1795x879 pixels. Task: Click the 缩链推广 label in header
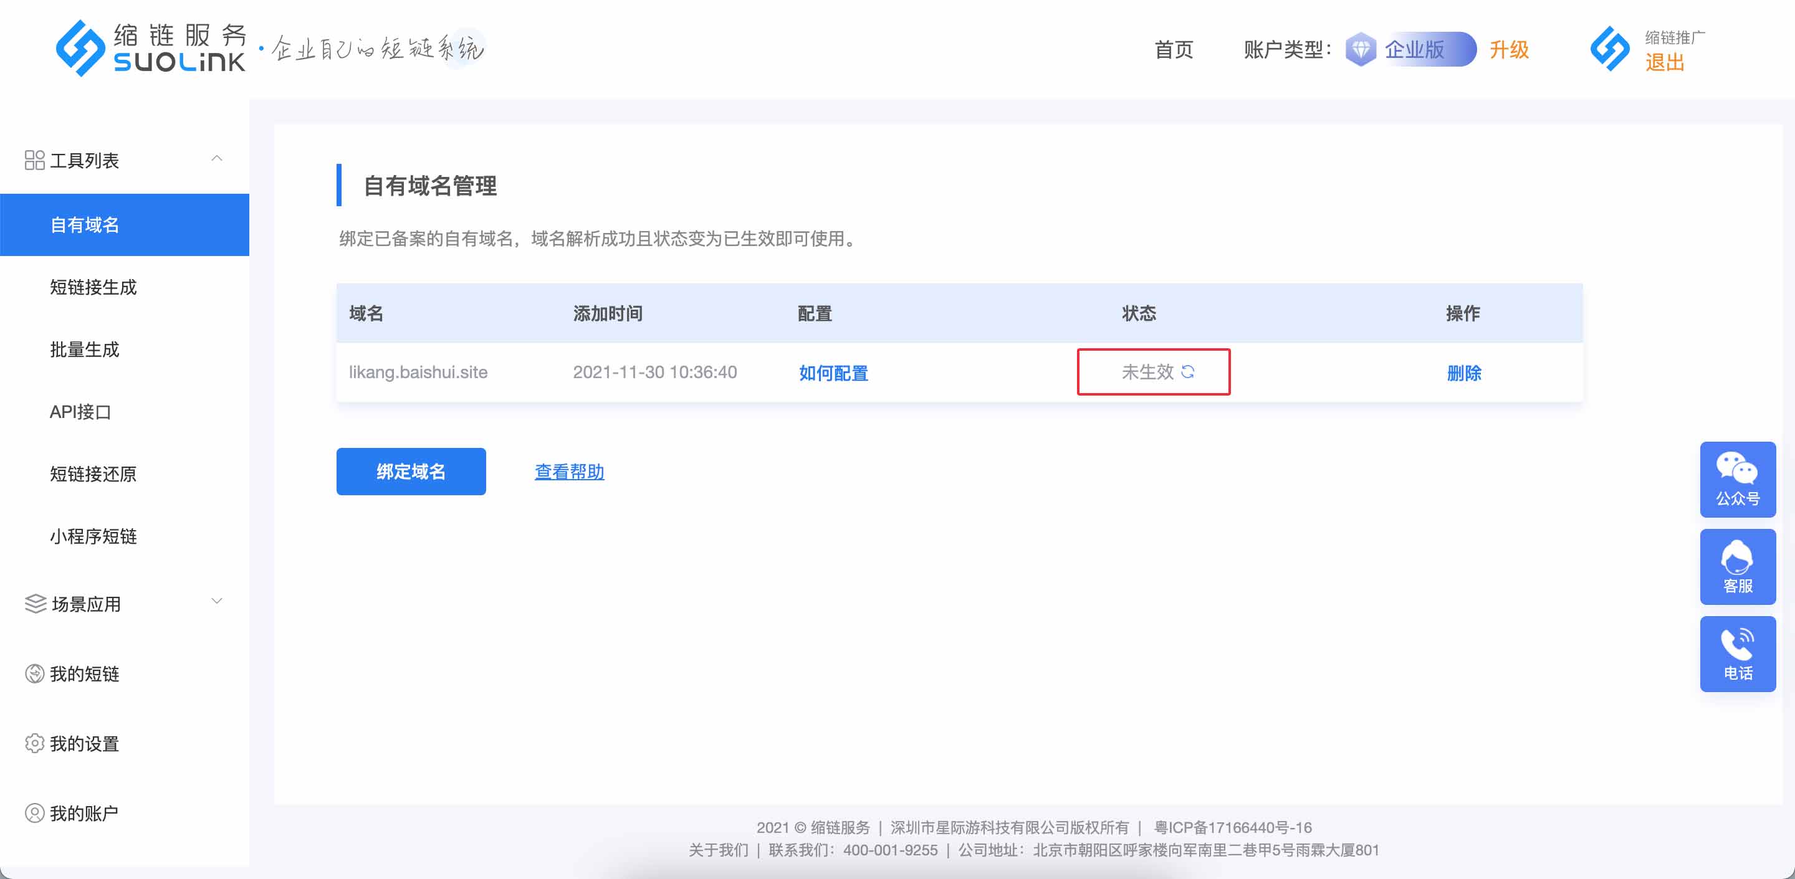(x=1675, y=37)
